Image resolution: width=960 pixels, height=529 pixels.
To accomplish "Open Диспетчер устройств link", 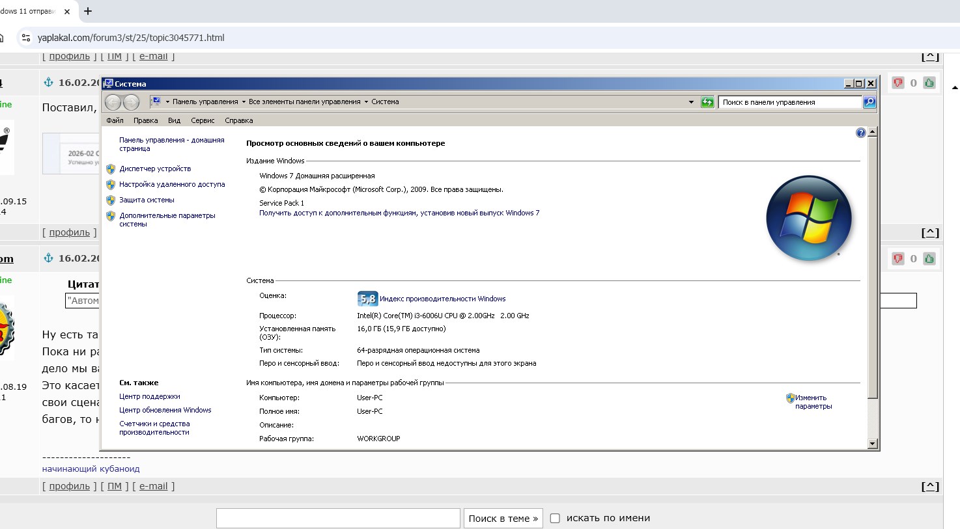I will pos(155,169).
